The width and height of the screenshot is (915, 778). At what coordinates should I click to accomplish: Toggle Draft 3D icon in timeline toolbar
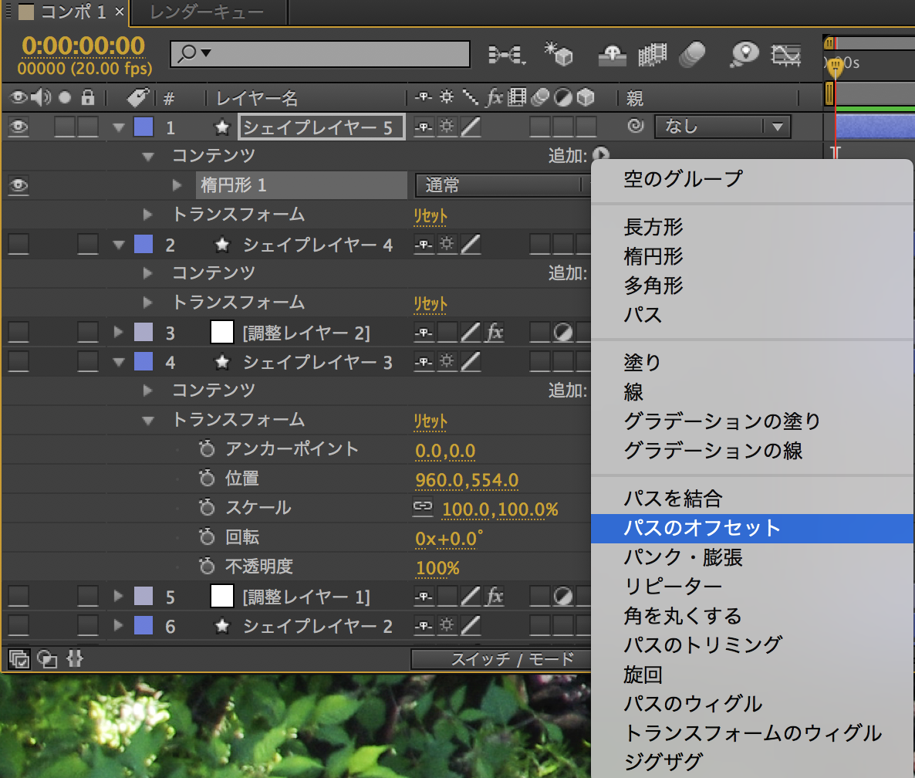pos(559,54)
